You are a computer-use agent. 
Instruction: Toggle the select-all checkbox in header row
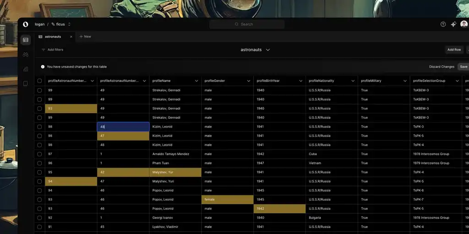pyautogui.click(x=39, y=81)
